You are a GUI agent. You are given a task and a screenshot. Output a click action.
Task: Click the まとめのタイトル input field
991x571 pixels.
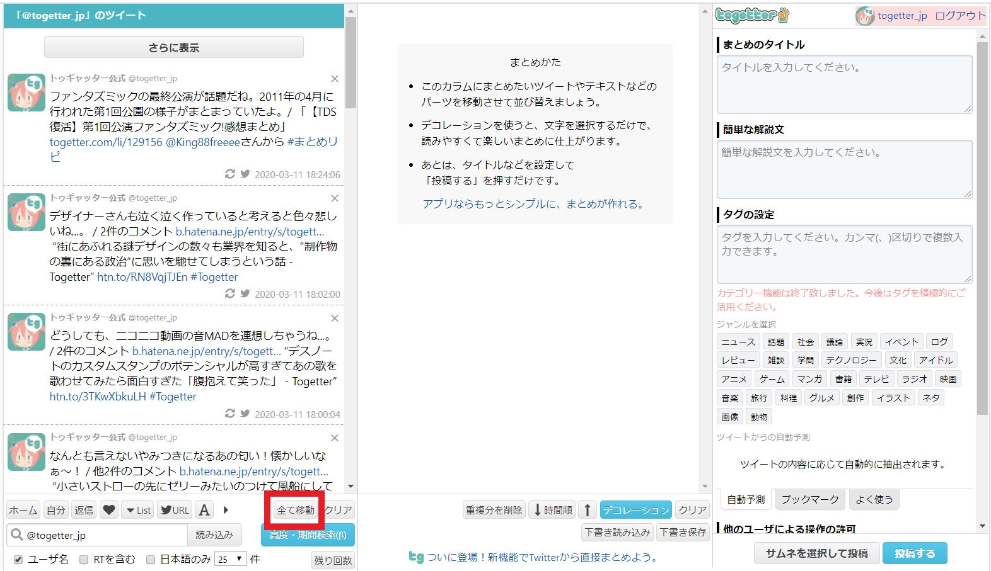point(844,84)
